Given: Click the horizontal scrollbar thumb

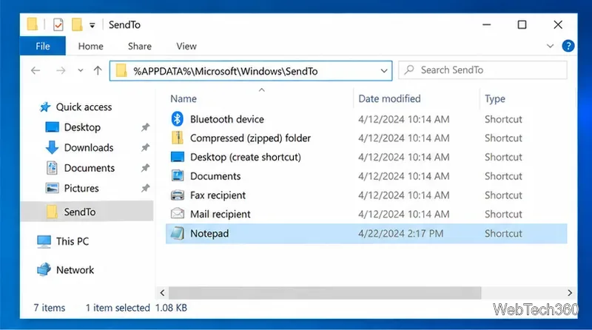Looking at the screenshot, I should pos(325,292).
